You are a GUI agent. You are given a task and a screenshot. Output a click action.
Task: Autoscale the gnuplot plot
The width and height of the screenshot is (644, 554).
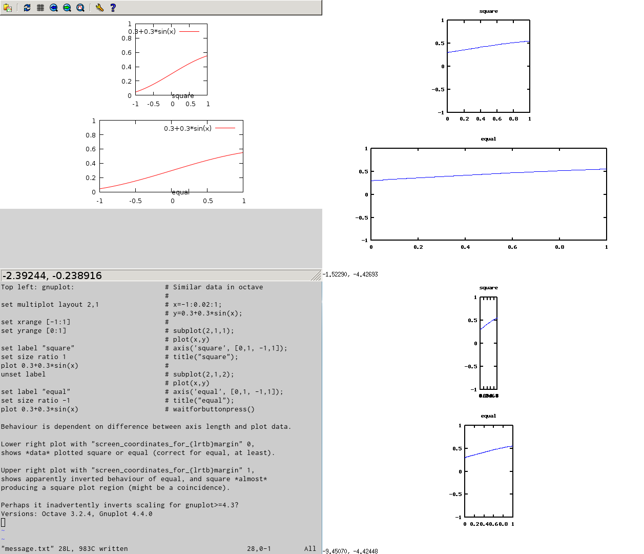(80, 8)
